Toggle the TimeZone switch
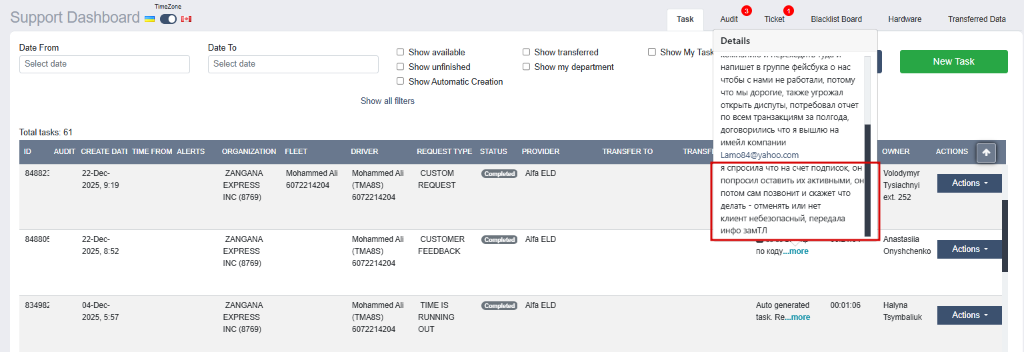 click(x=168, y=19)
